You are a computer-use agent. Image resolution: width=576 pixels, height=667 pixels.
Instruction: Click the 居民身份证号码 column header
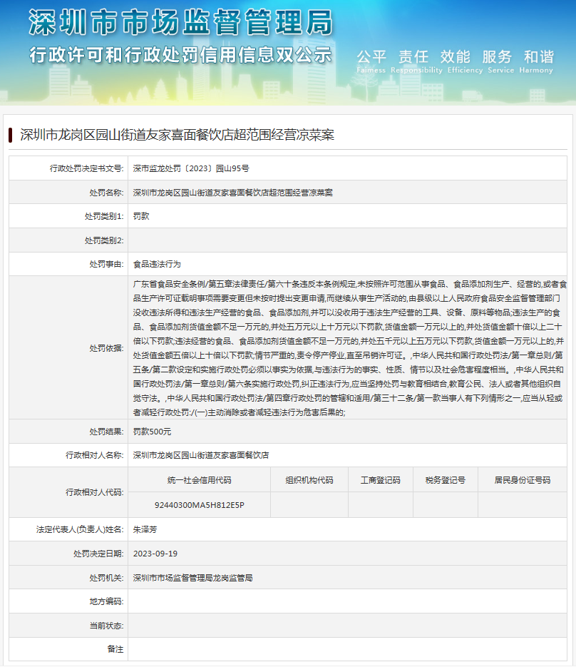[x=523, y=480]
